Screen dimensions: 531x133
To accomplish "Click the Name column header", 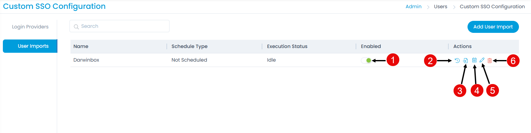I will [81, 46].
